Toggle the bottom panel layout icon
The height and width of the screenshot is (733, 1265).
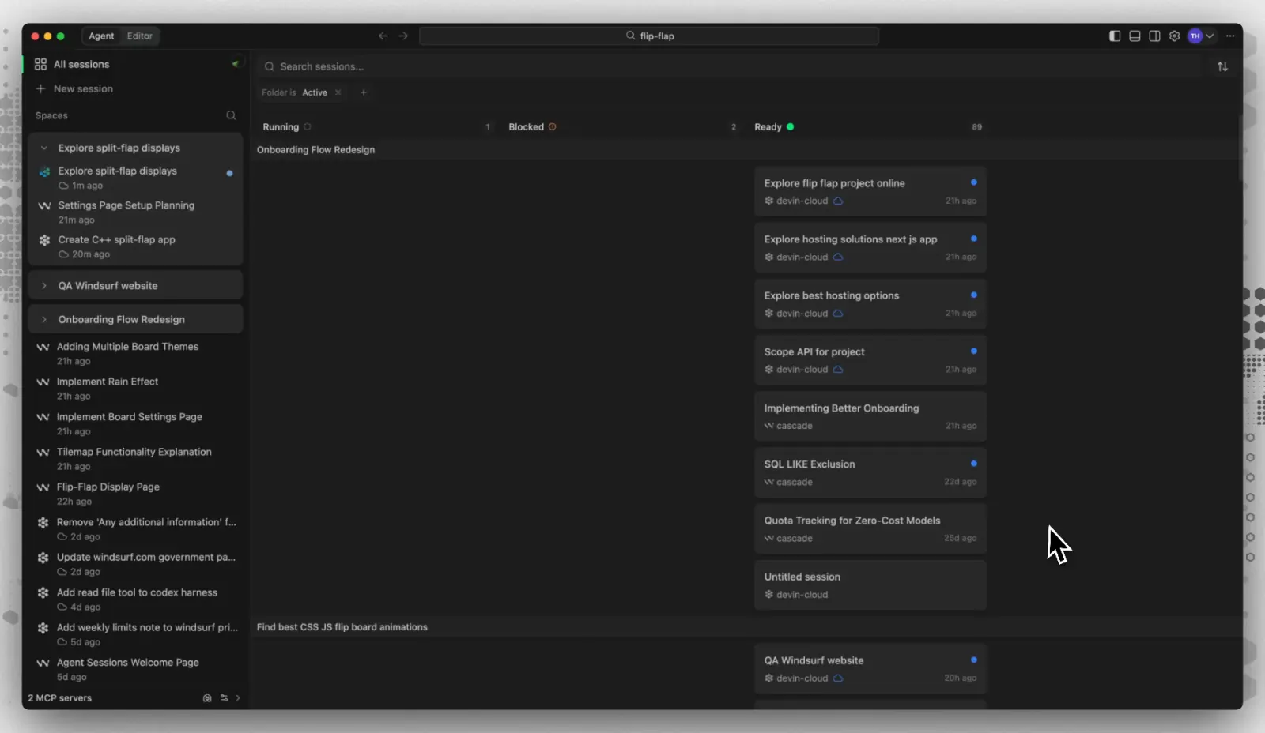1135,36
